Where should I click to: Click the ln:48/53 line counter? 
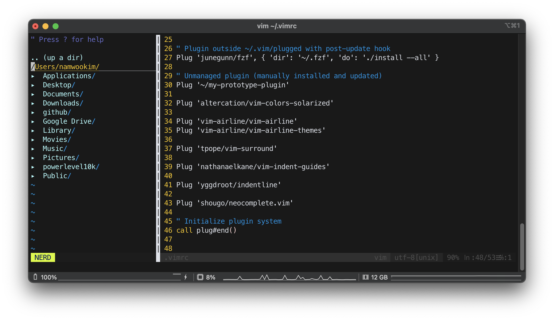point(480,257)
